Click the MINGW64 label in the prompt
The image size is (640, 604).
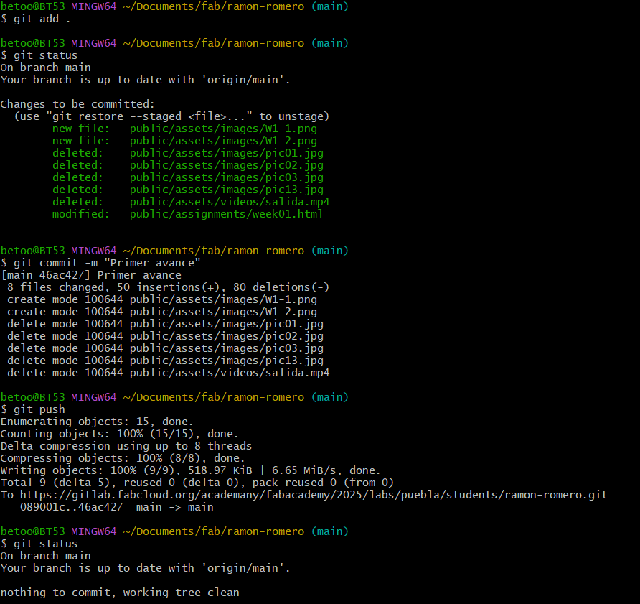[94, 6]
